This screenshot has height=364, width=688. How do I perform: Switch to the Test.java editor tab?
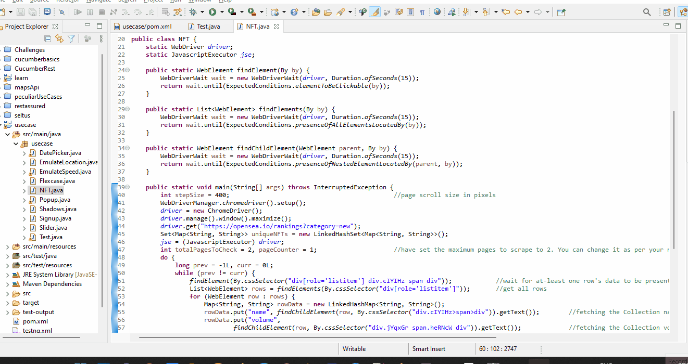[205, 26]
